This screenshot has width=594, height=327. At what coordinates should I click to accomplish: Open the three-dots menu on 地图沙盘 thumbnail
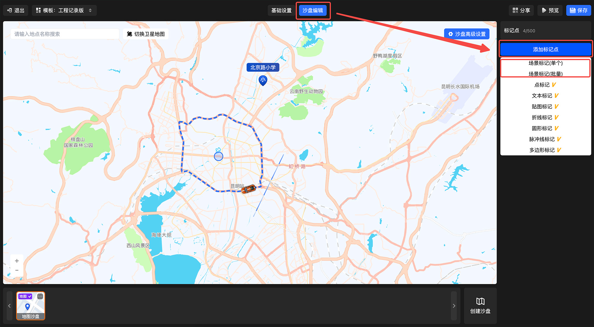tap(40, 296)
